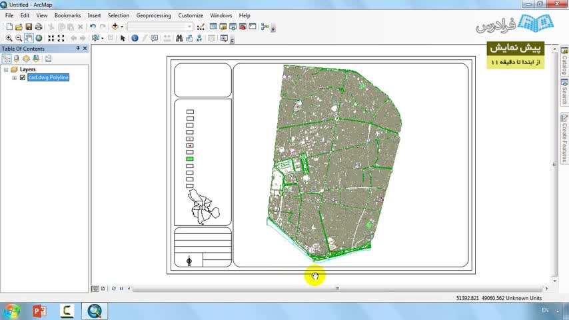Click the horizontal scrollbar of map view

pos(336,289)
